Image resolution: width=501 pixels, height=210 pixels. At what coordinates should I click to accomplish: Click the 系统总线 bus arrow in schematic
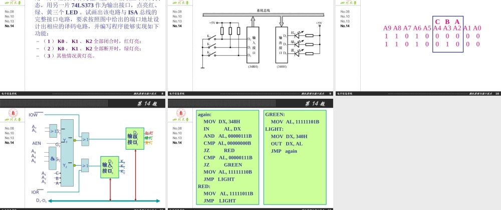pyautogui.click(x=266, y=15)
